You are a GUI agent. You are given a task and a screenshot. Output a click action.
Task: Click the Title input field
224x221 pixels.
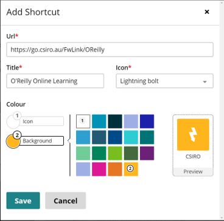coord(55,81)
